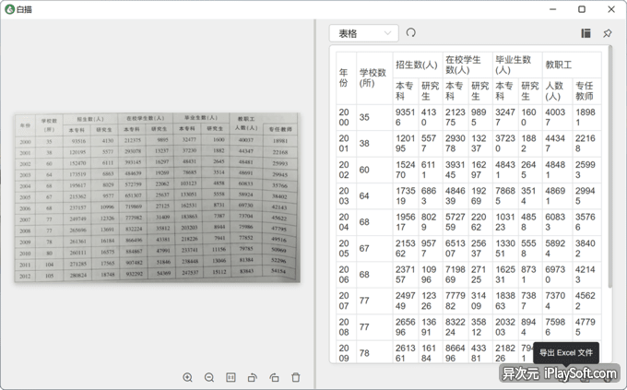Click the 2006 year cell

[346, 275]
